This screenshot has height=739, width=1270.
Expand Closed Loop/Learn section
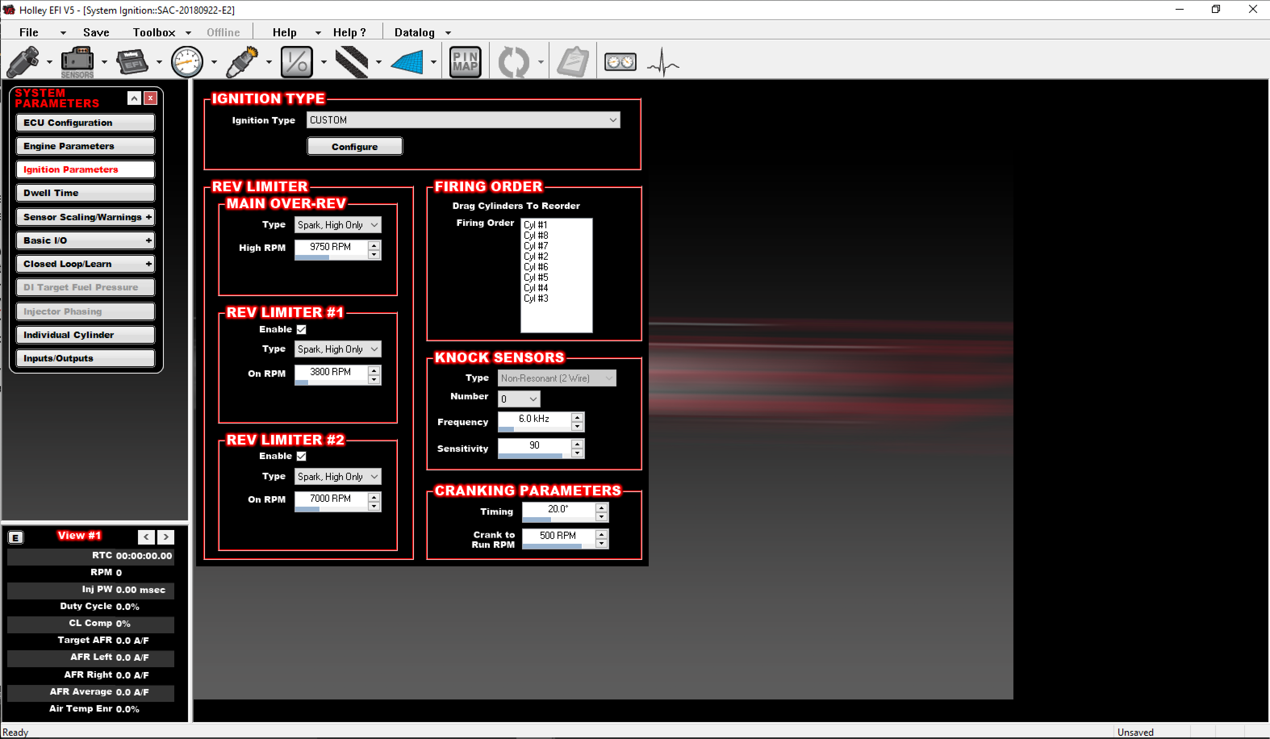coord(148,264)
